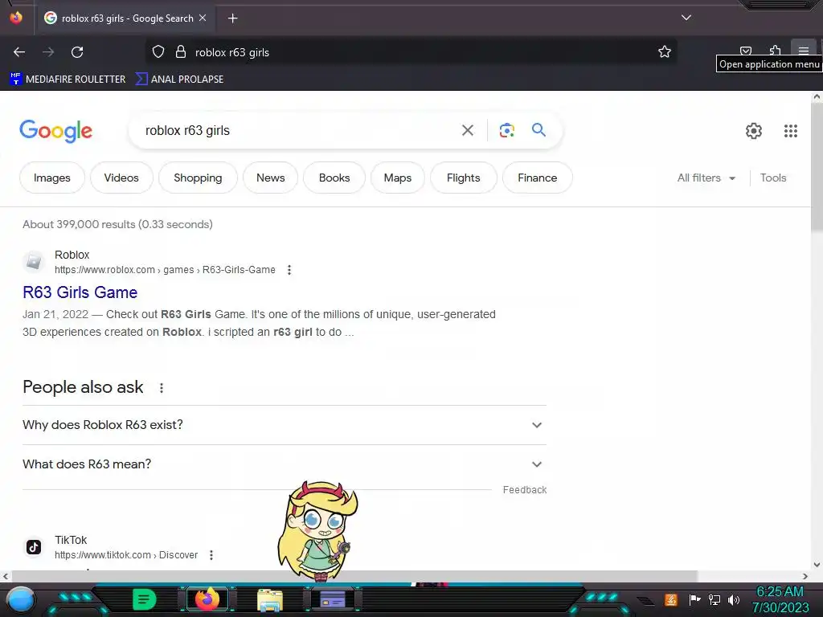The image size is (823, 617).
Task: Click the TikTok result favicon
Action: click(x=34, y=547)
